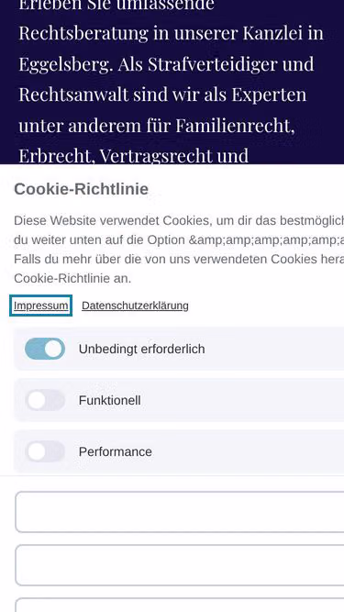344x612 pixels.
Task: Click the second blank outlined button
Action: [180, 565]
